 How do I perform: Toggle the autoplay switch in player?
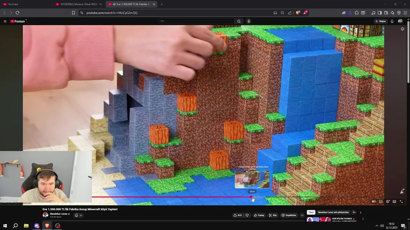[x=373, y=202]
